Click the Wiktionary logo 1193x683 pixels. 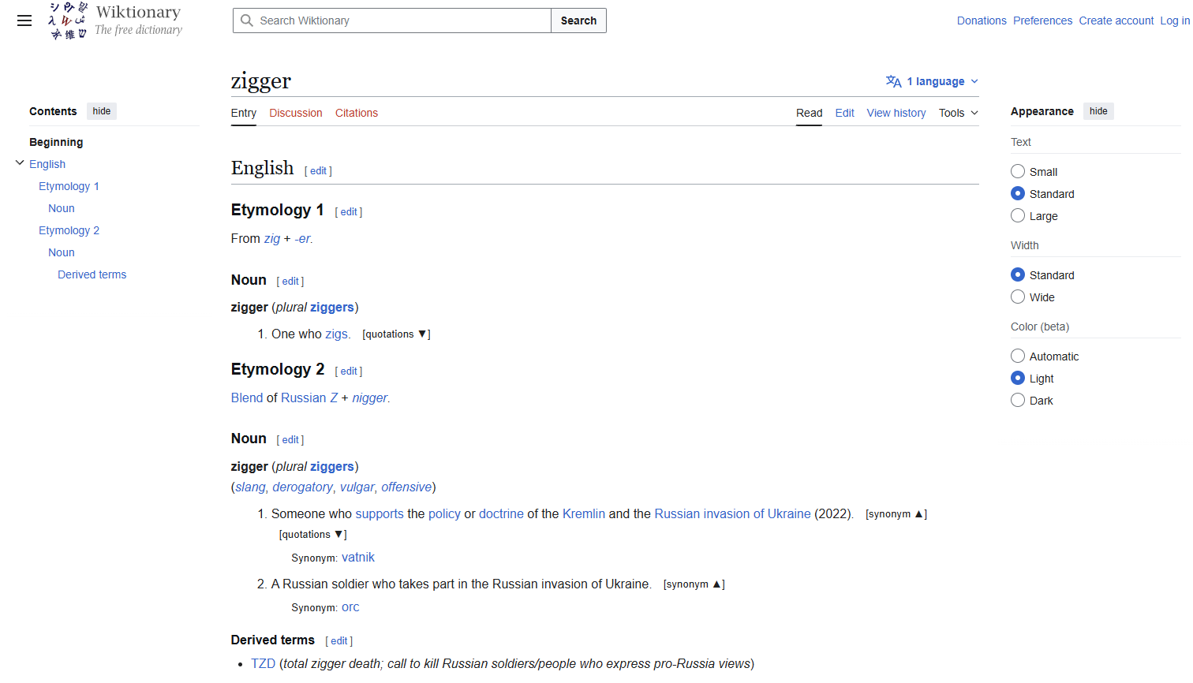115,21
